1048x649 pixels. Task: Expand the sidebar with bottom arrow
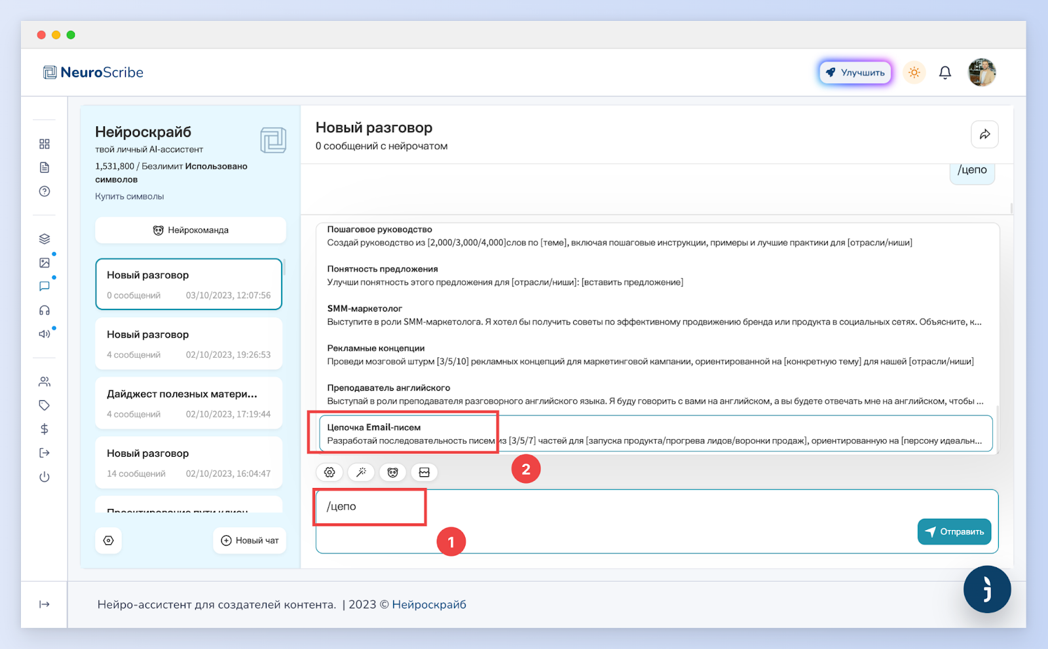[45, 605]
